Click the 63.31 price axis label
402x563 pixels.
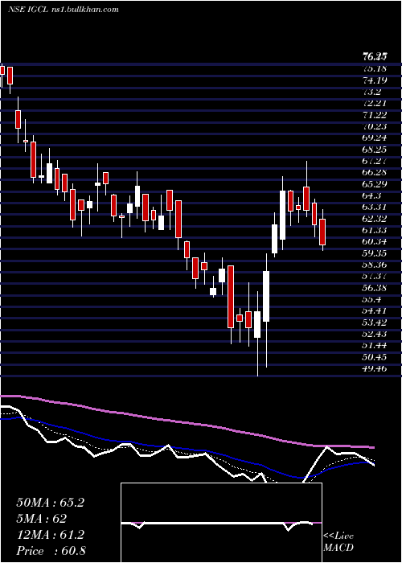pyautogui.click(x=375, y=208)
